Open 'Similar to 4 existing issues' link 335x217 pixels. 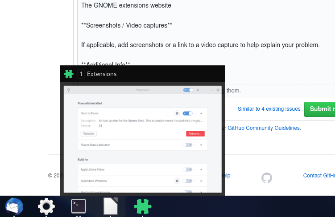click(269, 109)
